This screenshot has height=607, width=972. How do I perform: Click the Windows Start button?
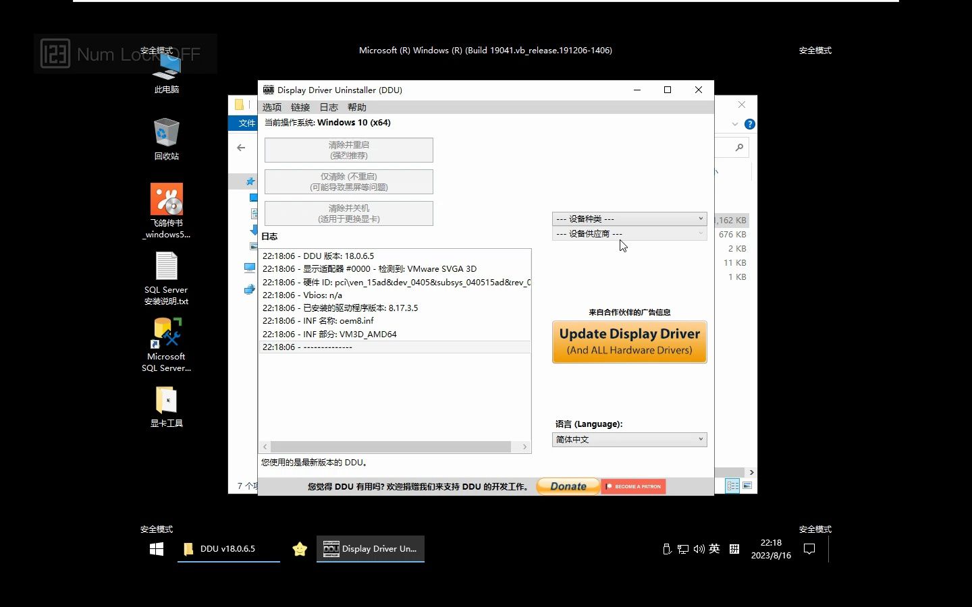[x=157, y=549]
